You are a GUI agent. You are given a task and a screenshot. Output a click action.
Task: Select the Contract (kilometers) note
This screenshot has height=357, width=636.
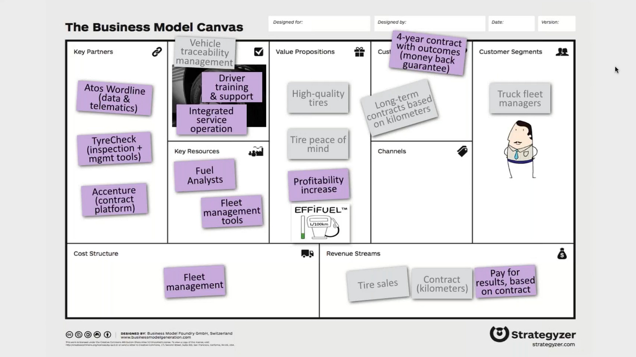(442, 284)
